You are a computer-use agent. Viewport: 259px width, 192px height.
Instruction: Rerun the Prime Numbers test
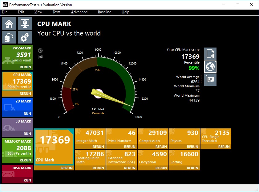click(130, 147)
